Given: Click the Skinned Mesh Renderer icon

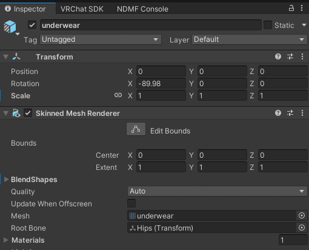Looking at the screenshot, I should click(16, 113).
